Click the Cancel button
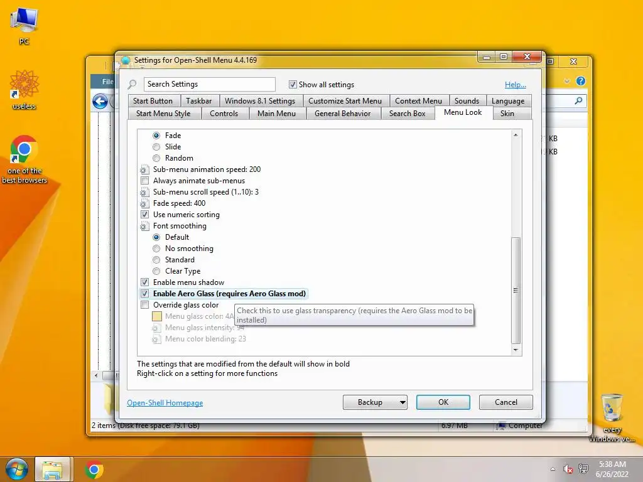The height and width of the screenshot is (482, 643). (506, 402)
